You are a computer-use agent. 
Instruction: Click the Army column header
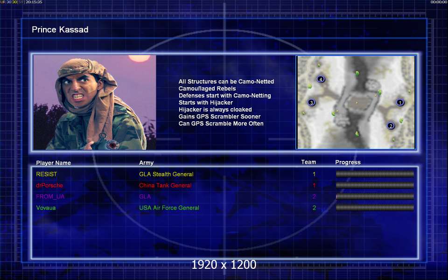pyautogui.click(x=146, y=163)
